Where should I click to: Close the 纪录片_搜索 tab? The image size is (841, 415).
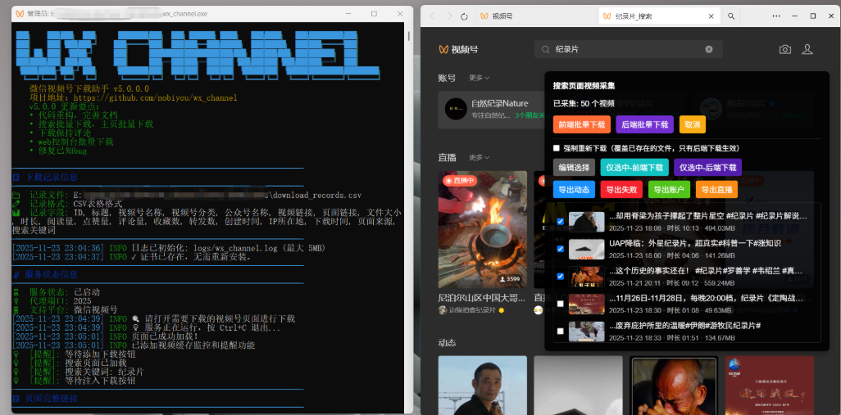[x=711, y=16]
